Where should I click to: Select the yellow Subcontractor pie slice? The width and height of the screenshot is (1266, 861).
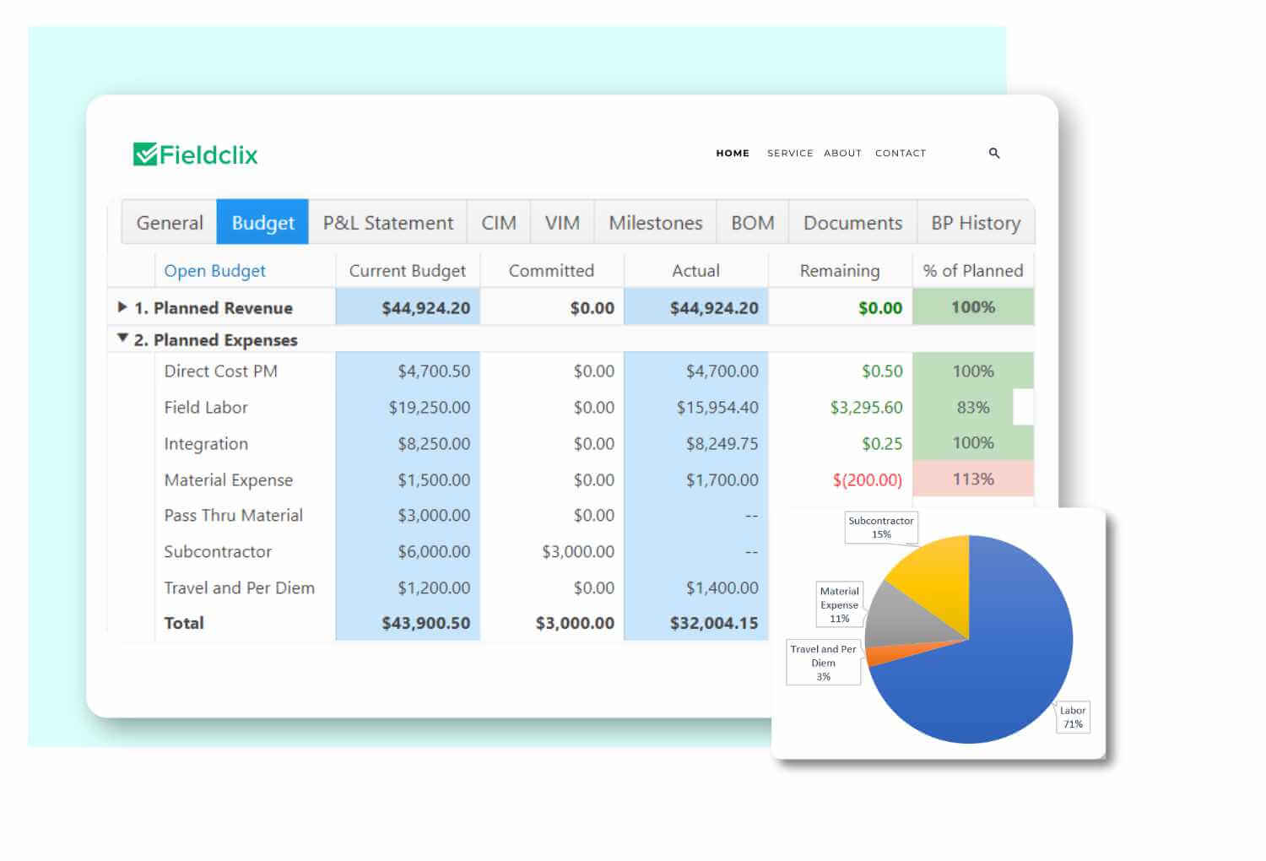click(937, 566)
